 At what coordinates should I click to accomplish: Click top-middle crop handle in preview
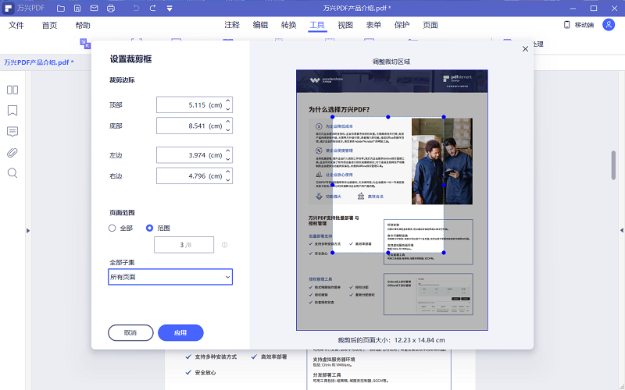pyautogui.click(x=388, y=117)
